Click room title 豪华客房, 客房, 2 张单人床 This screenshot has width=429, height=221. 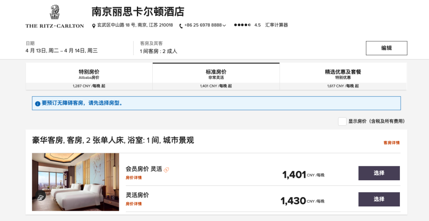[x=113, y=140]
